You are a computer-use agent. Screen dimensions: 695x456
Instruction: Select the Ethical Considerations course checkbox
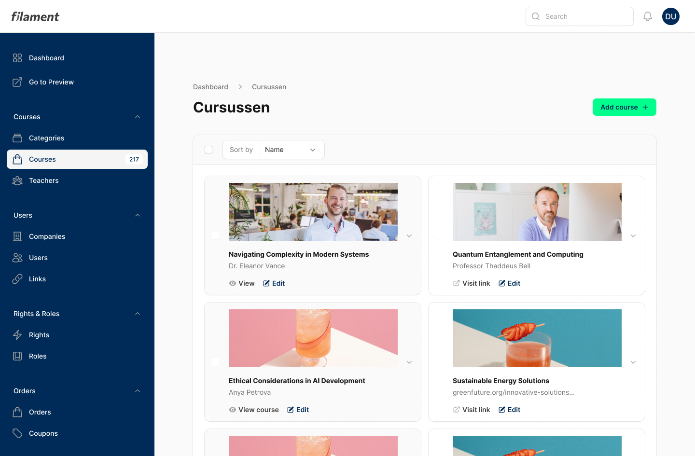click(215, 362)
